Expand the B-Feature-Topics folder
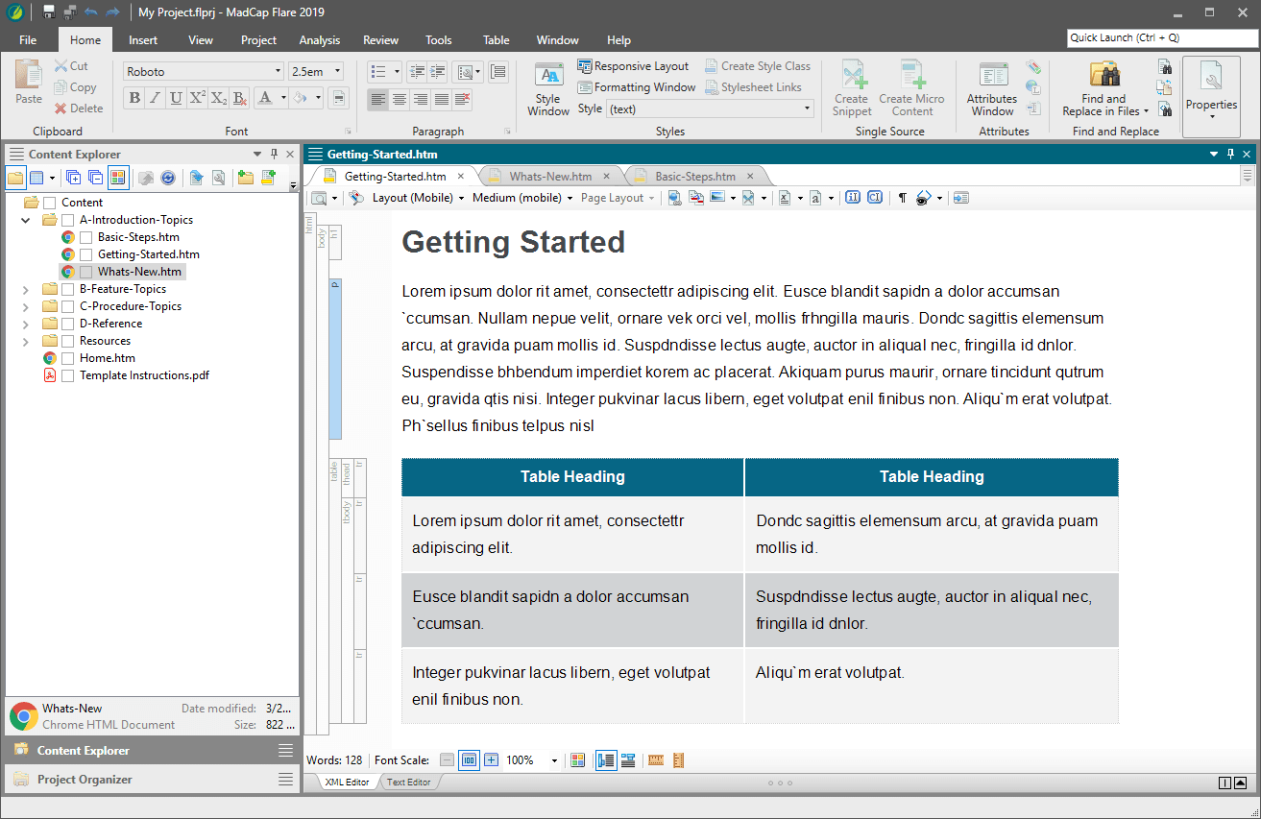The height and width of the screenshot is (819, 1261). (26, 289)
